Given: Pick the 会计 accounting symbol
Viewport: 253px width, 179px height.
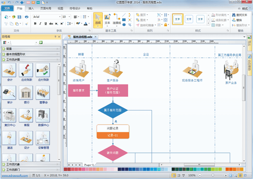Looking at the screenshot, I should coord(9,69).
